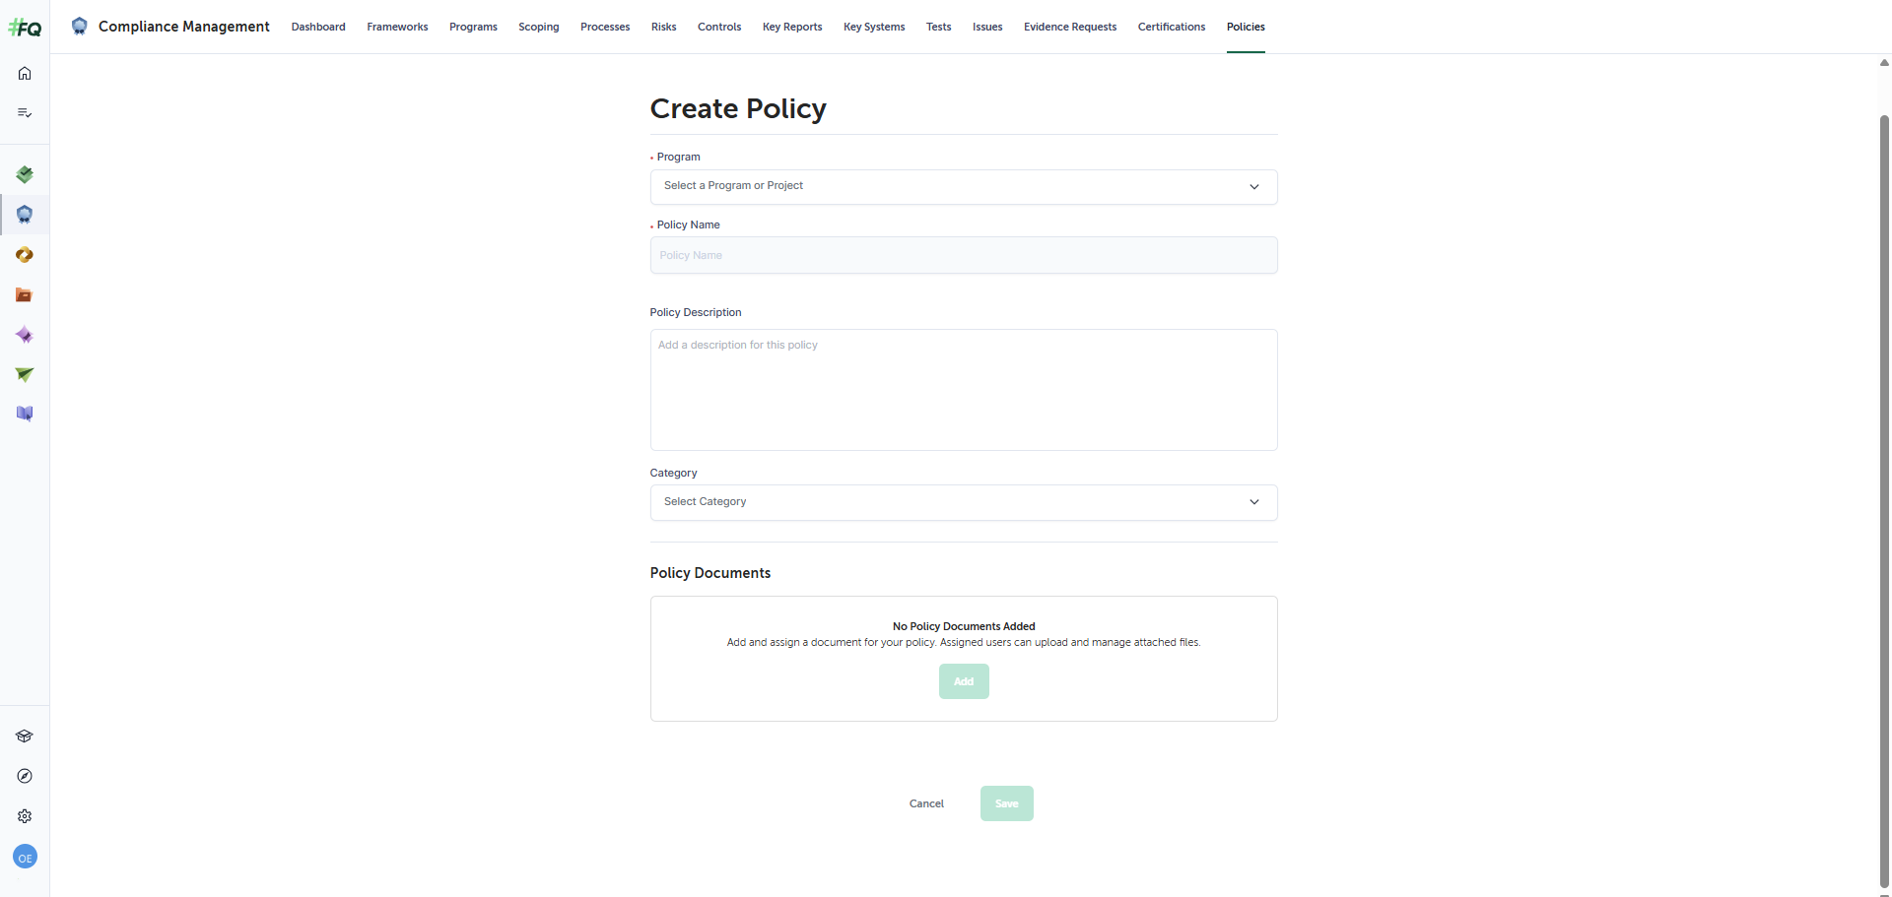Open the Certifications tab
Viewport: 1892px width, 897px height.
(1172, 27)
